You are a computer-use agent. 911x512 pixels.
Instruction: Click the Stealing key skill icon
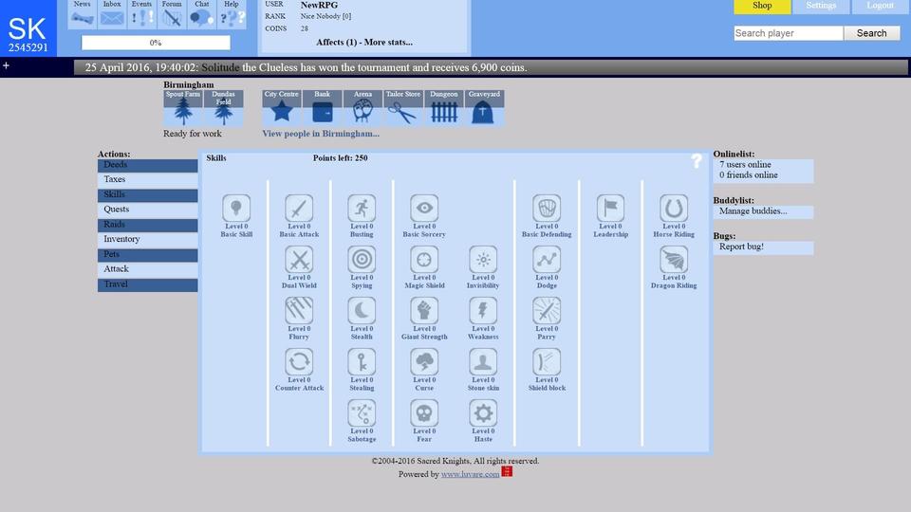[x=362, y=362]
